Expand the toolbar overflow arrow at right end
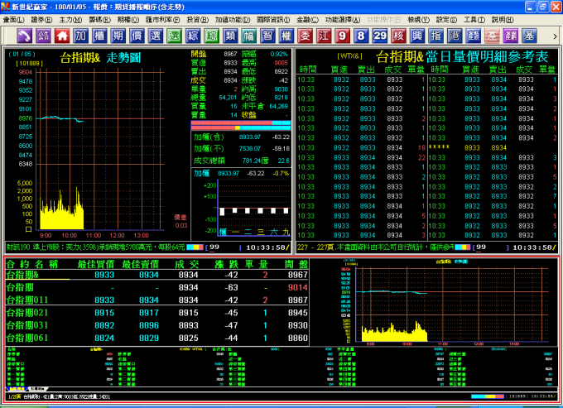The image size is (563, 408). 555,36
